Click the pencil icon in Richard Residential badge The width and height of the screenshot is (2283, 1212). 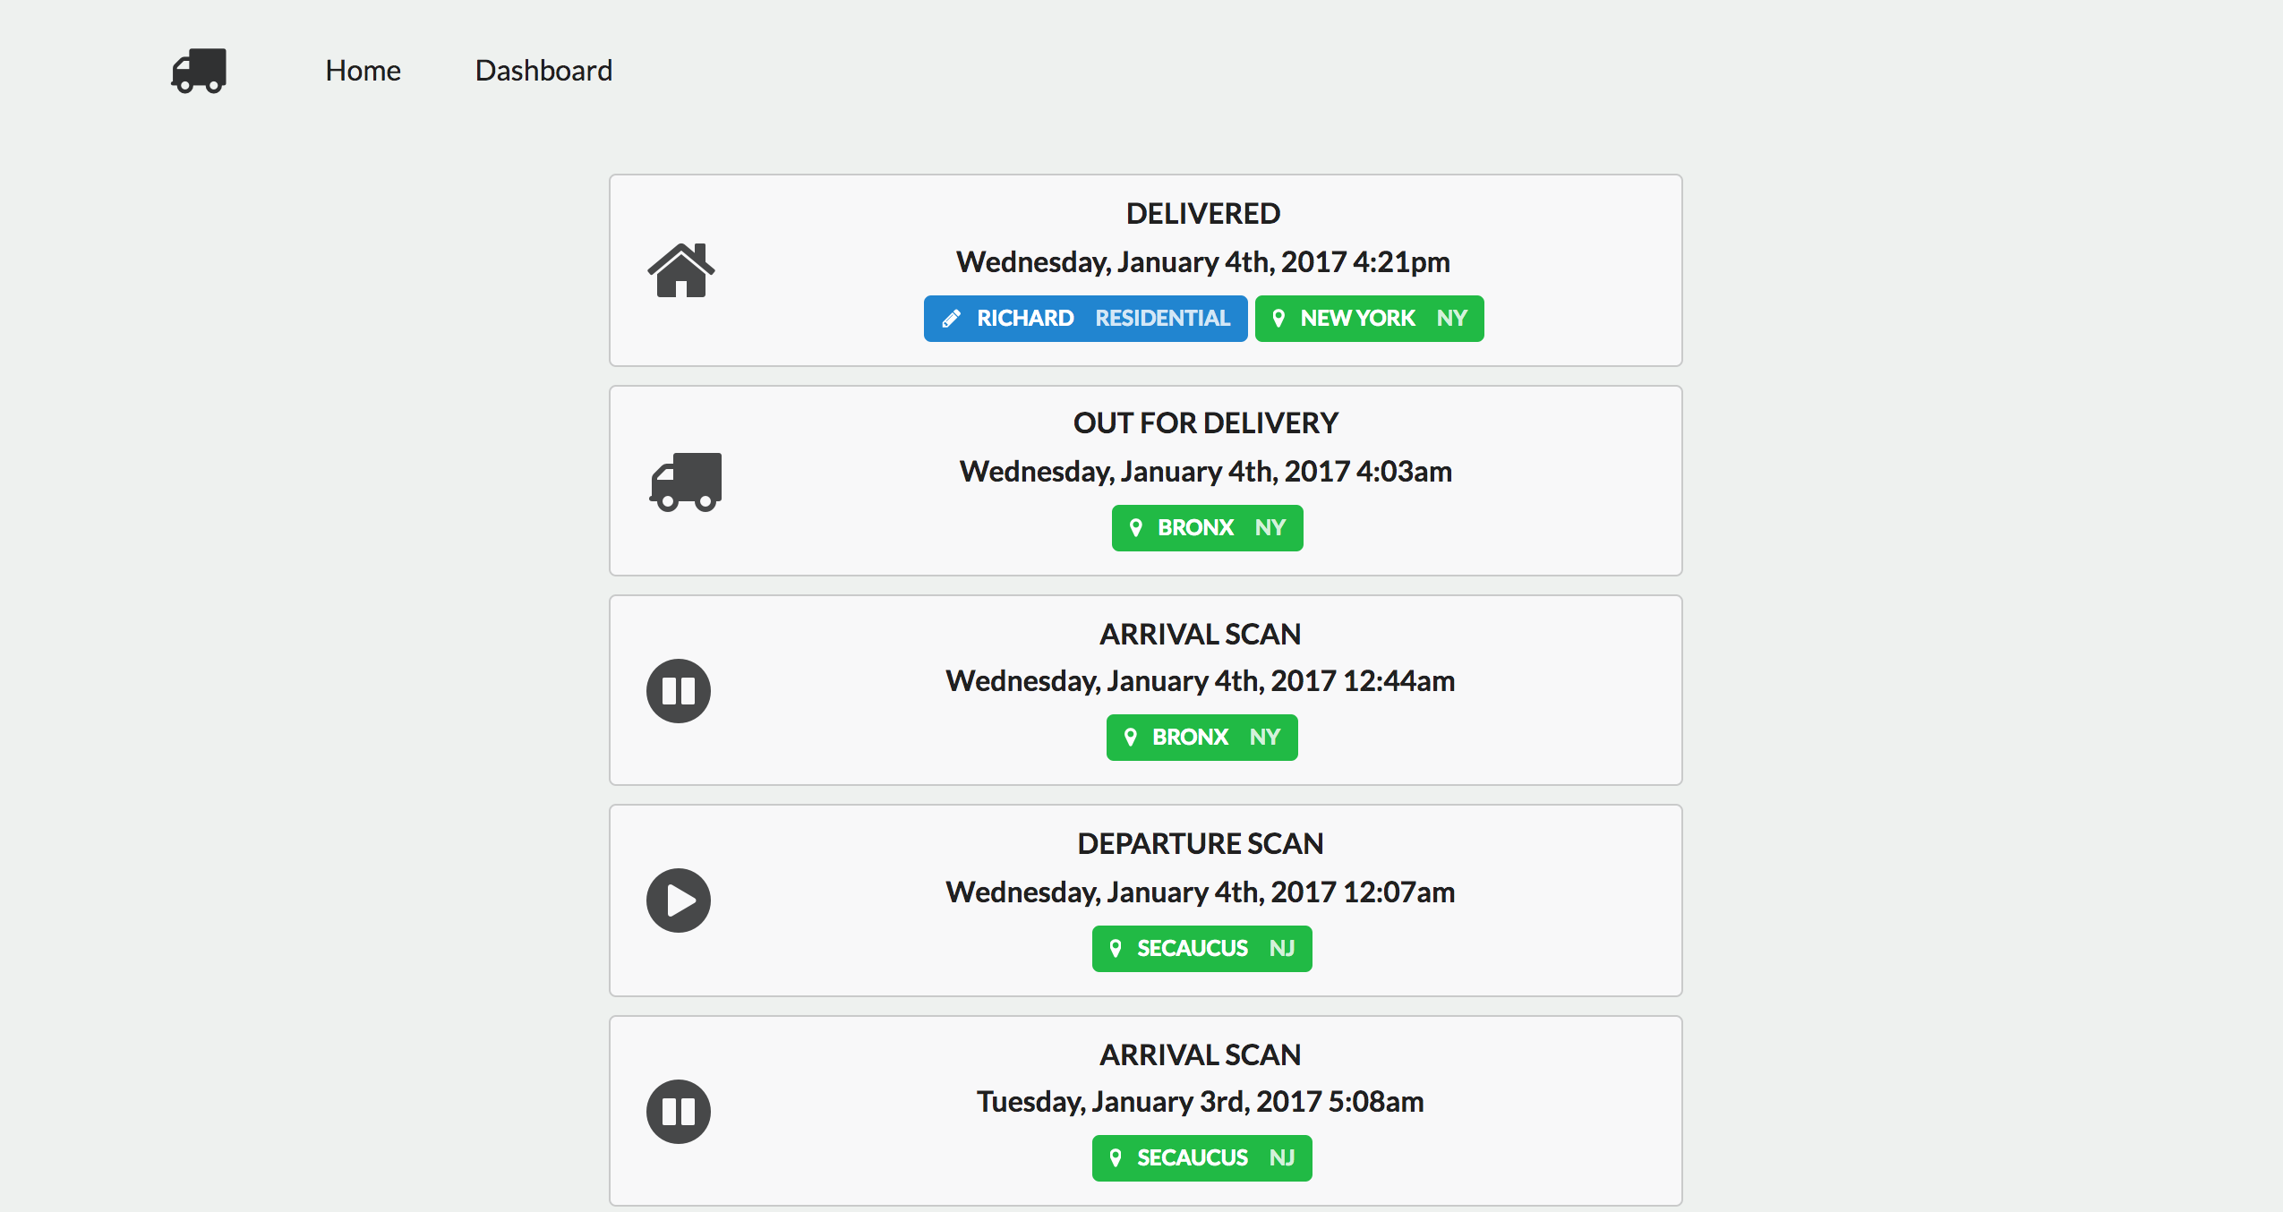(952, 319)
